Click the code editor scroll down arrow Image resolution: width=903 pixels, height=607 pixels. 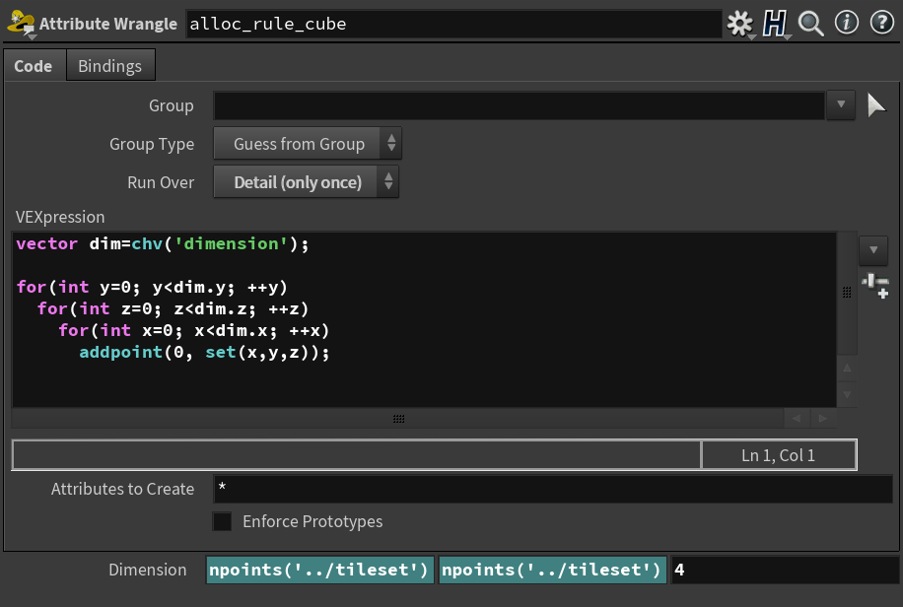tap(846, 395)
